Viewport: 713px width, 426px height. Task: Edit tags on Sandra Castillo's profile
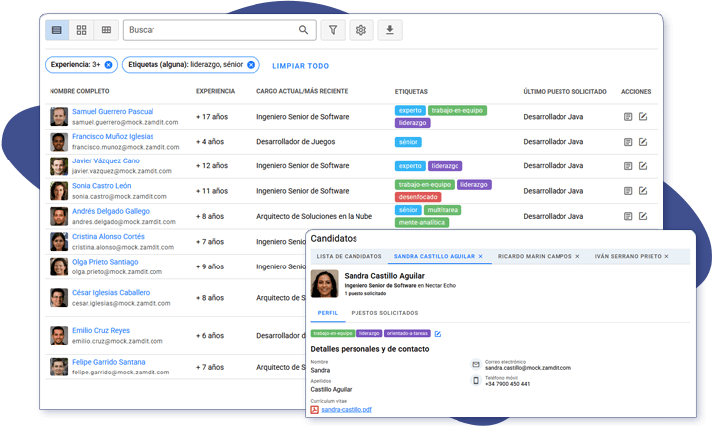438,334
